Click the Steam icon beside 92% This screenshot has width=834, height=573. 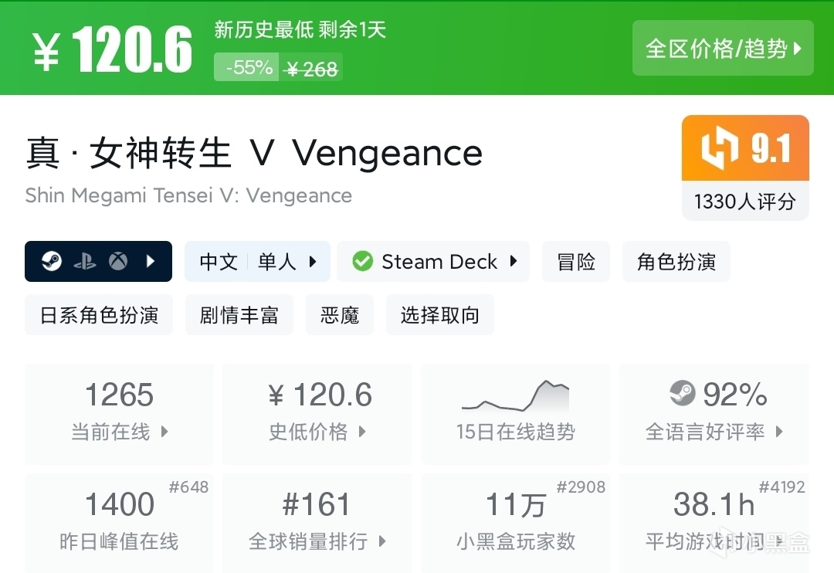(x=683, y=395)
